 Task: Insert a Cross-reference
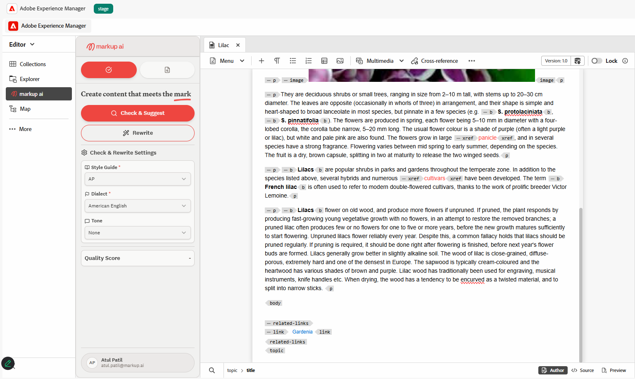(x=435, y=61)
